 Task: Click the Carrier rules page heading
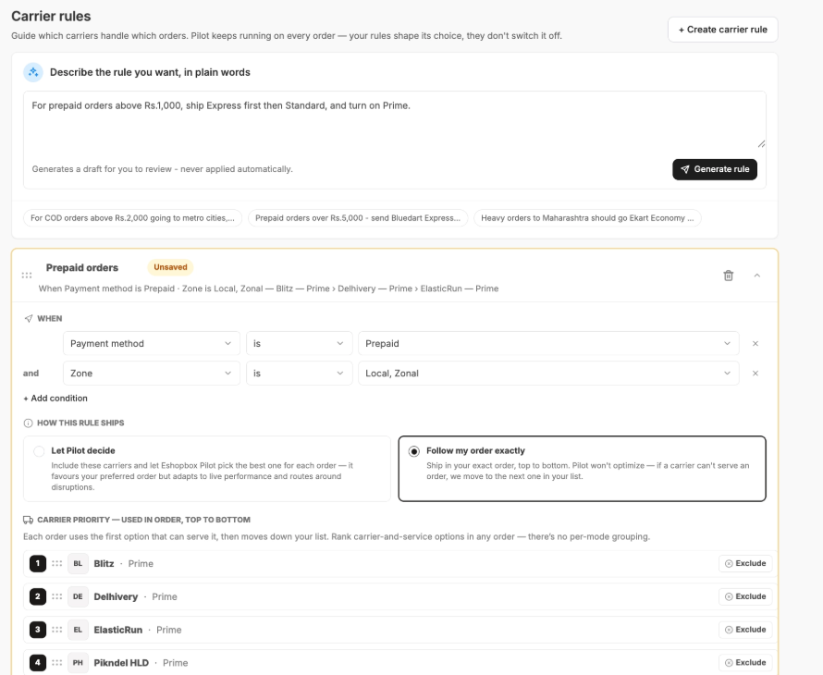[51, 17]
